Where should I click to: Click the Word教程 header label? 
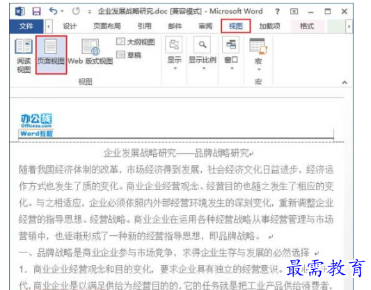click(x=36, y=134)
